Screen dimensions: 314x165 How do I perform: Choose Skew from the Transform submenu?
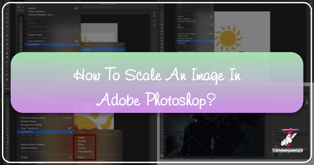coord(81,145)
